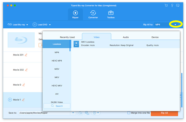Switch to the Converter module

point(93,14)
